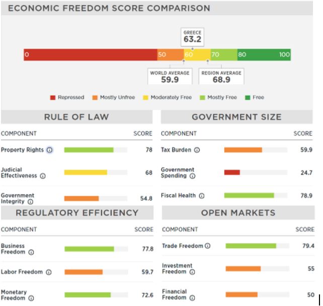Viewport: 323px width, 306px height.
Task: Click the Investment Freedom info icon
Action: [x=192, y=272]
